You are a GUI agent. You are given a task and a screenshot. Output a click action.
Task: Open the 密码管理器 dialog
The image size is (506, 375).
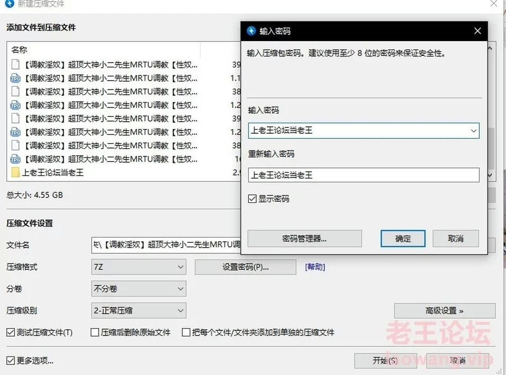(304, 238)
